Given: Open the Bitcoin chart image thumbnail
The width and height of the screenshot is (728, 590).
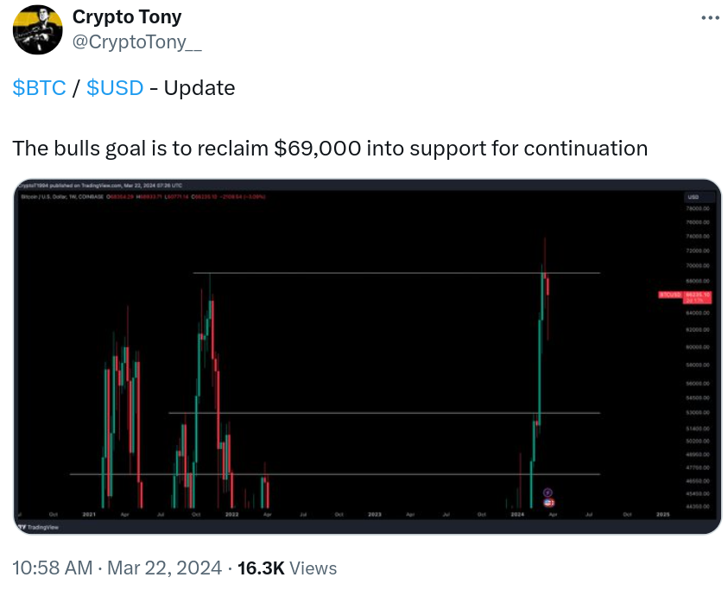Looking at the screenshot, I should click(x=367, y=356).
